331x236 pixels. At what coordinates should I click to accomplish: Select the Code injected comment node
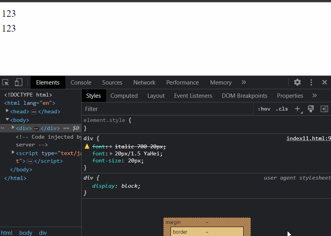(49, 141)
